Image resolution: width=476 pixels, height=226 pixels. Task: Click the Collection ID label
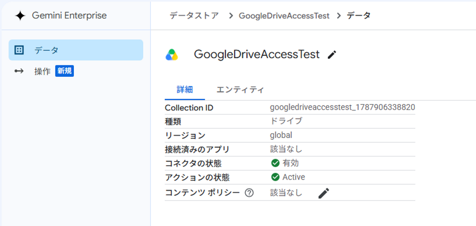tap(189, 108)
